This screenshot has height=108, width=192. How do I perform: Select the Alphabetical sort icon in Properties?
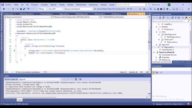(157, 73)
